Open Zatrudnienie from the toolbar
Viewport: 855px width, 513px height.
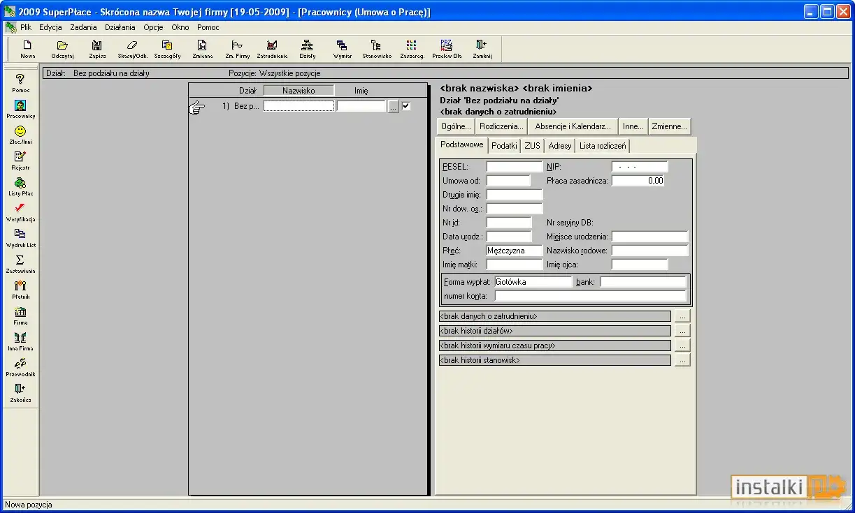coord(272,48)
